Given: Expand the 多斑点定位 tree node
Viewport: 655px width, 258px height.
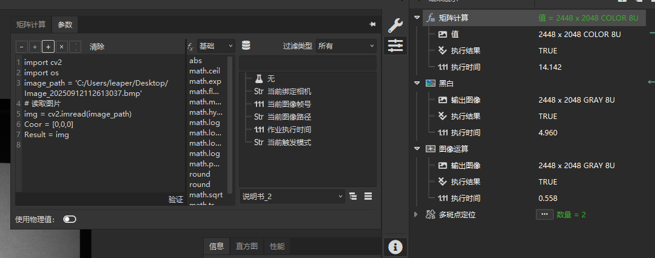Looking at the screenshot, I should point(416,214).
